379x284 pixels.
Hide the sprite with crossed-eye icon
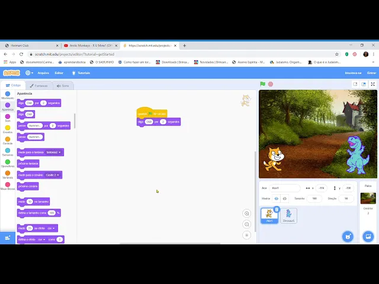[x=284, y=199]
